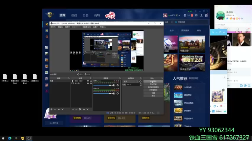Viewport: 252px width, 141px height.
Task: Open friends icon in game platform header
Action: (185, 15)
